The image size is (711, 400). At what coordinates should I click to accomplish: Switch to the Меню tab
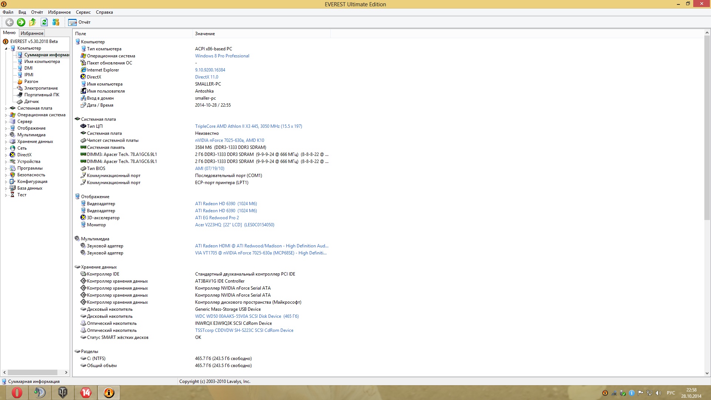click(x=9, y=33)
